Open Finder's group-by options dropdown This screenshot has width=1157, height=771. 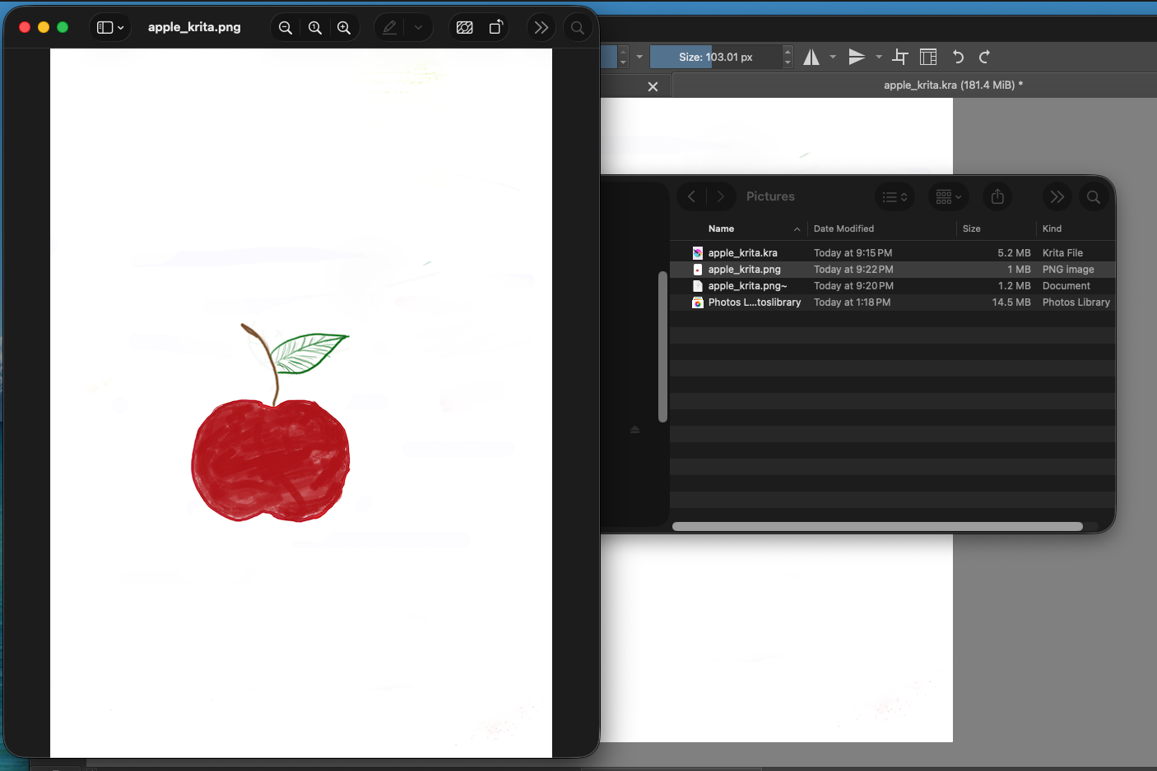(949, 196)
